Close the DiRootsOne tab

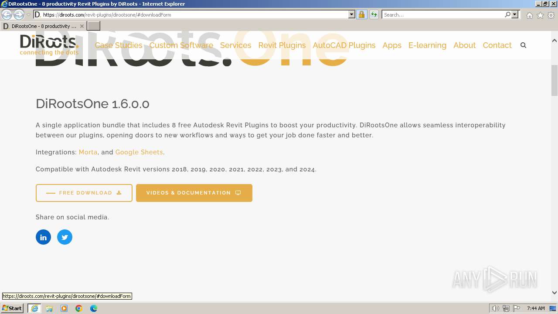pos(82,26)
